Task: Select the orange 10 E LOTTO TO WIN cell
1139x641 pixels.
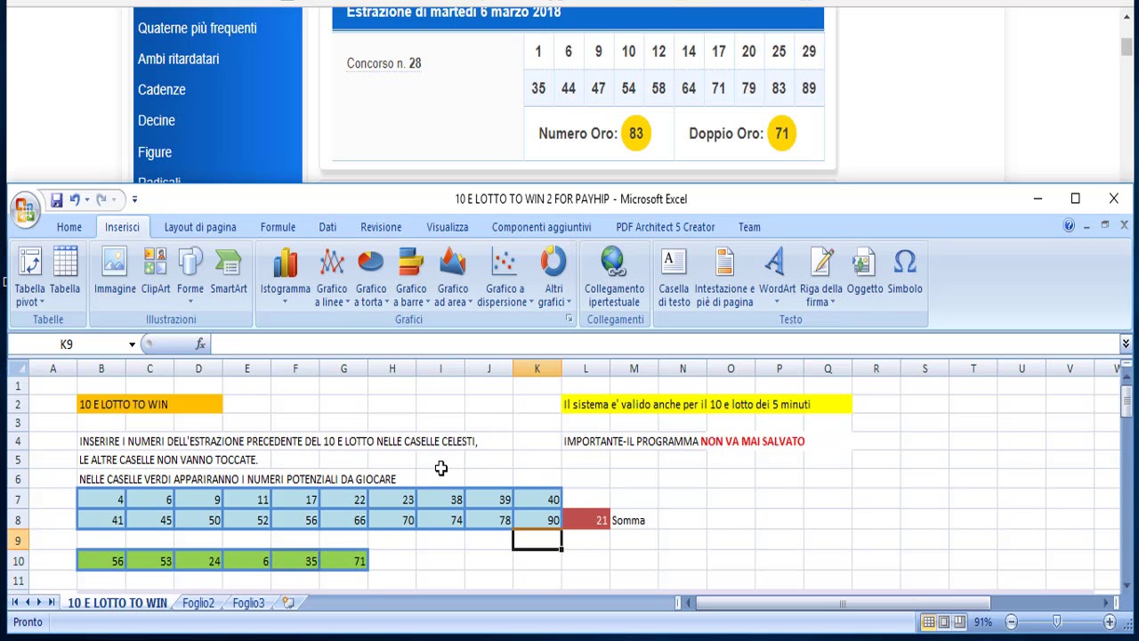Action: pyautogui.click(x=149, y=404)
